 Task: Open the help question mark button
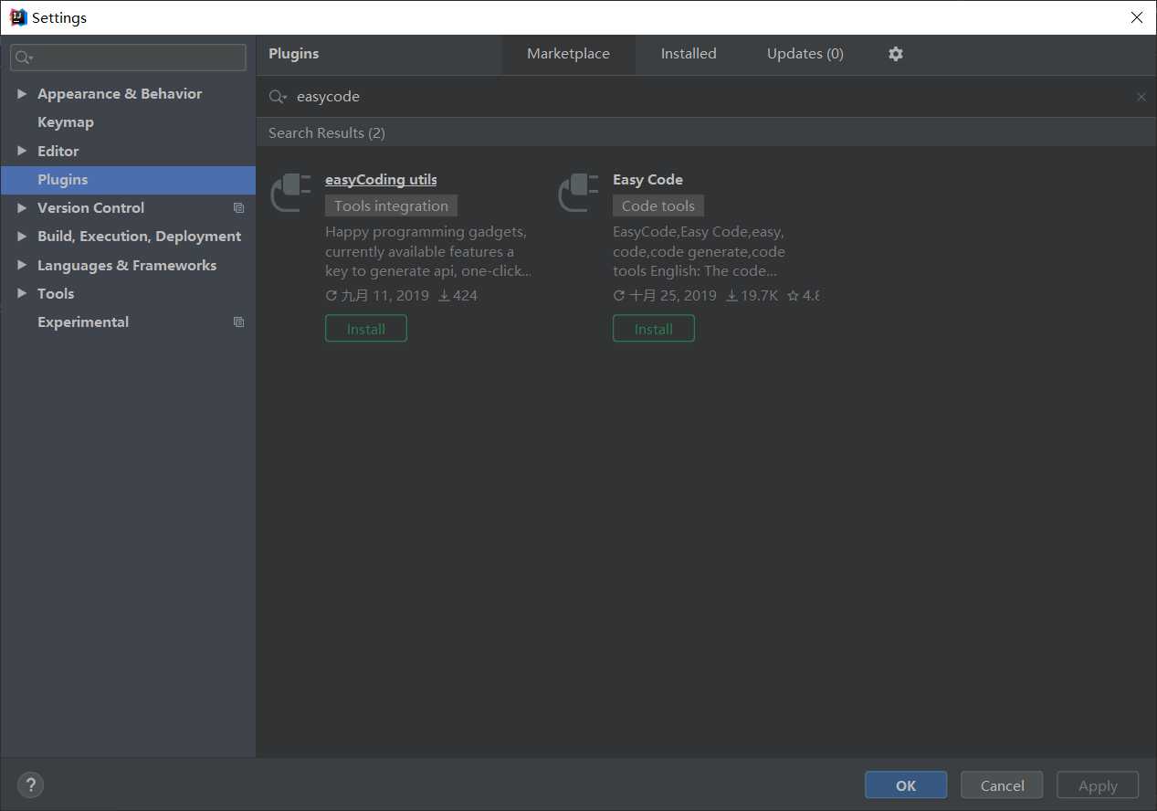pyautogui.click(x=30, y=785)
